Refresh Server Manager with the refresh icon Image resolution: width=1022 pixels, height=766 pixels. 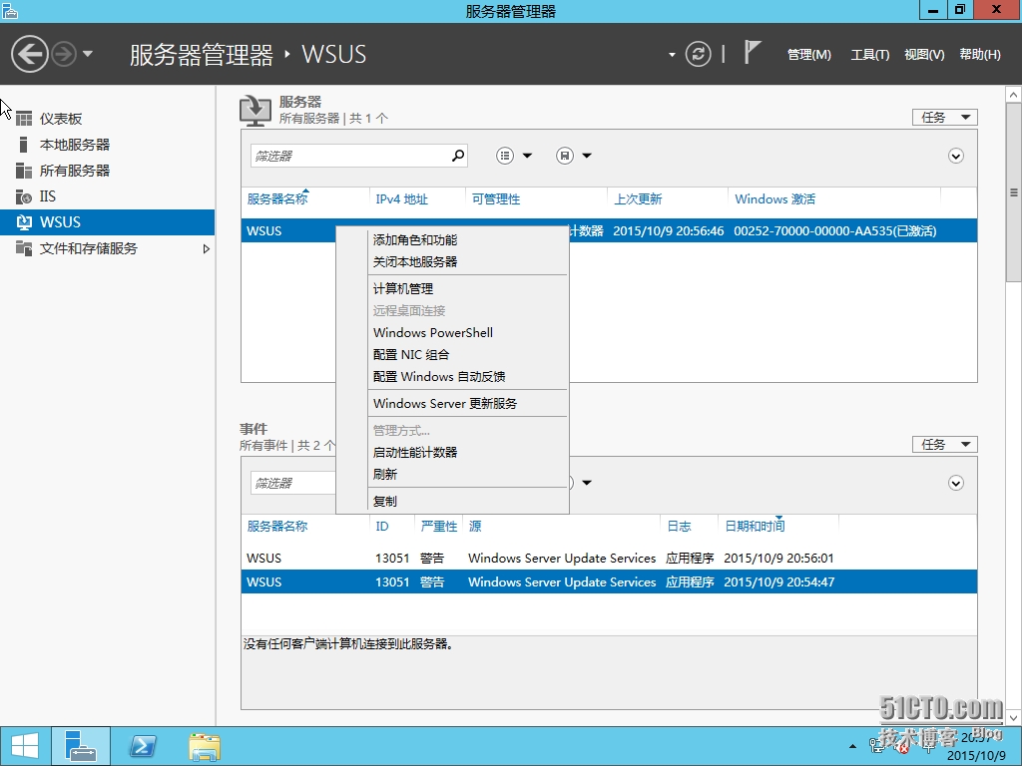coord(698,54)
